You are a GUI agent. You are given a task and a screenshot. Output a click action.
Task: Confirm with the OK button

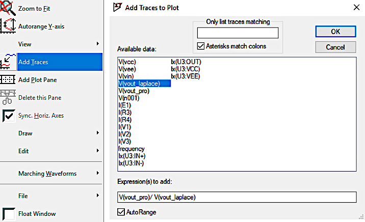point(335,32)
